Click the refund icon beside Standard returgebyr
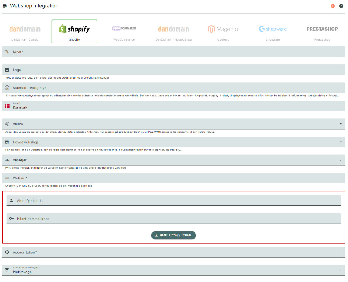The height and width of the screenshot is (282, 348). pos(7,88)
